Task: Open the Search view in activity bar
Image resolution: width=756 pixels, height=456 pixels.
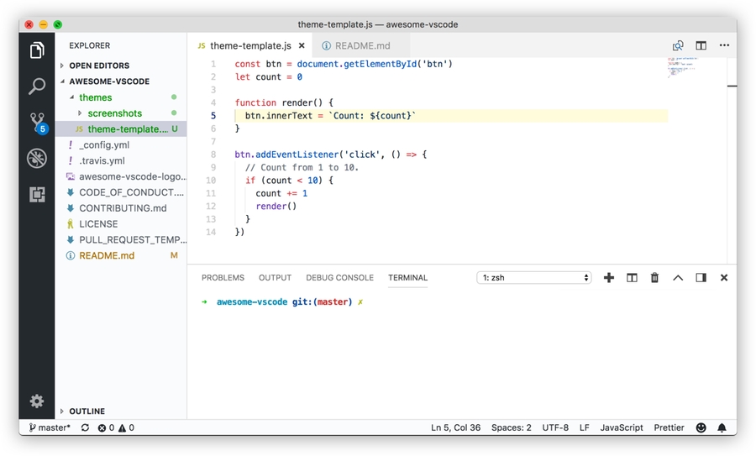Action: [x=37, y=86]
